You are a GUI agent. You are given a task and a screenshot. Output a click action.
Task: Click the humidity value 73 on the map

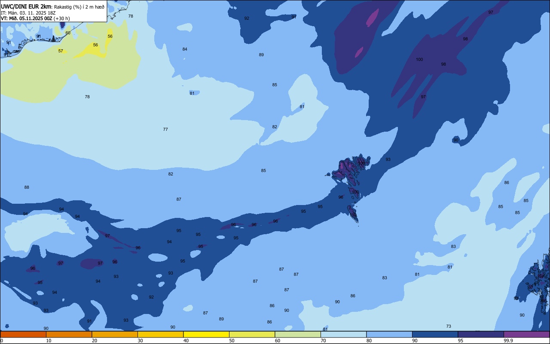449,326
